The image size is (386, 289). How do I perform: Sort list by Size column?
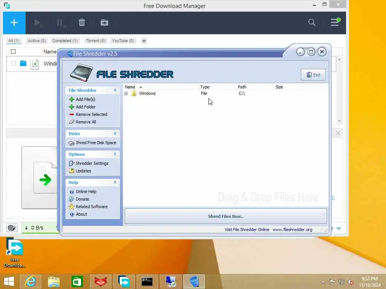click(x=279, y=87)
